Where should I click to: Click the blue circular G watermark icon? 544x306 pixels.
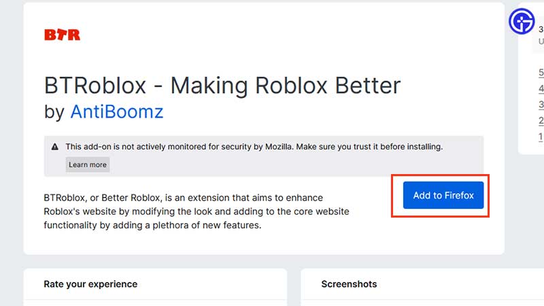(x=522, y=22)
